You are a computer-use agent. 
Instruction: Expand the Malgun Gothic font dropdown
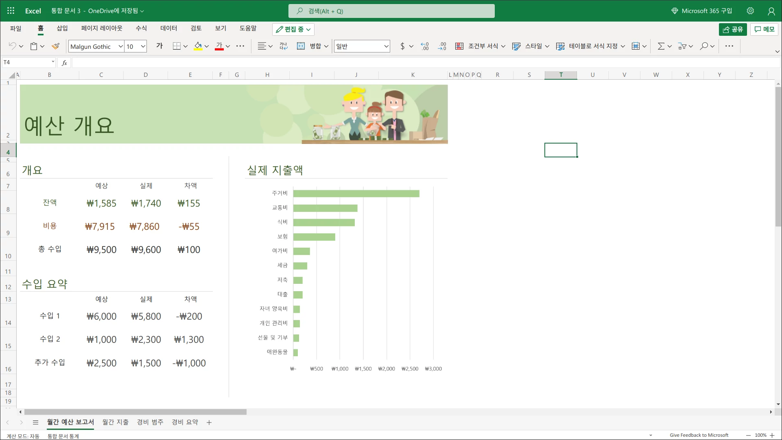pyautogui.click(x=120, y=46)
